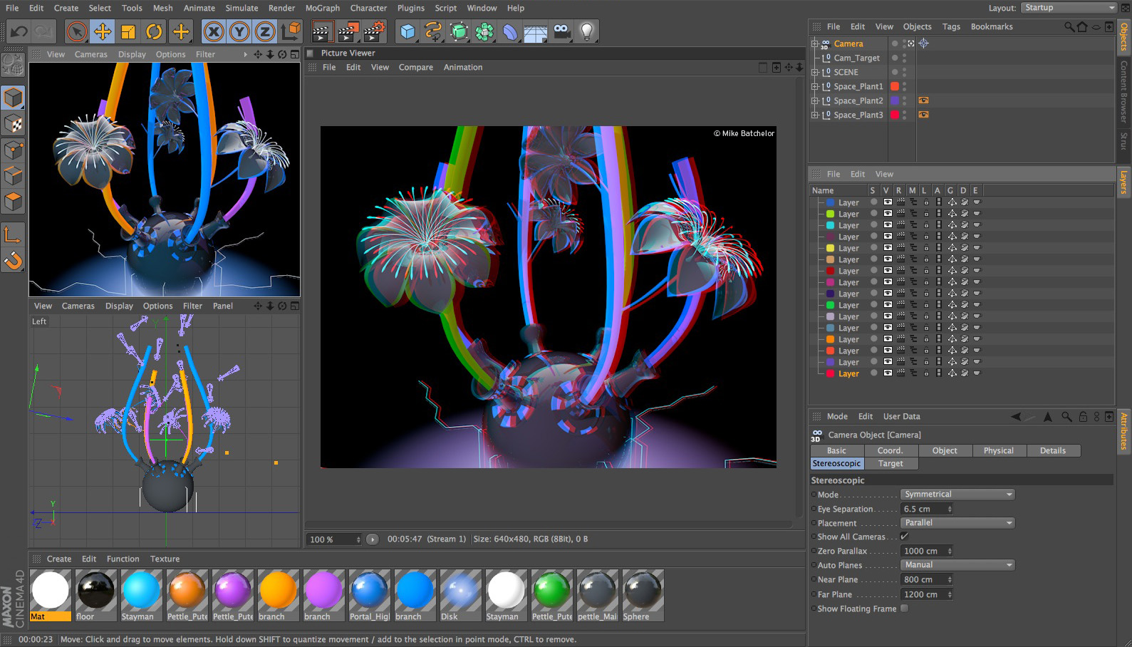Toggle visibility dot for Space_Plant1 object
Screen dimensions: 1132x647
point(905,84)
